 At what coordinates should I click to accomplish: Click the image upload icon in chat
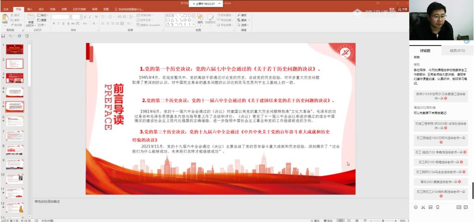point(430,207)
